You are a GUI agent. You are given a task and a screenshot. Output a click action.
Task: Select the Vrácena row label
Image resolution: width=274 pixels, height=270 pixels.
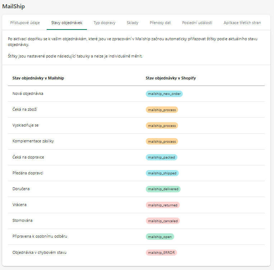coord(19,205)
